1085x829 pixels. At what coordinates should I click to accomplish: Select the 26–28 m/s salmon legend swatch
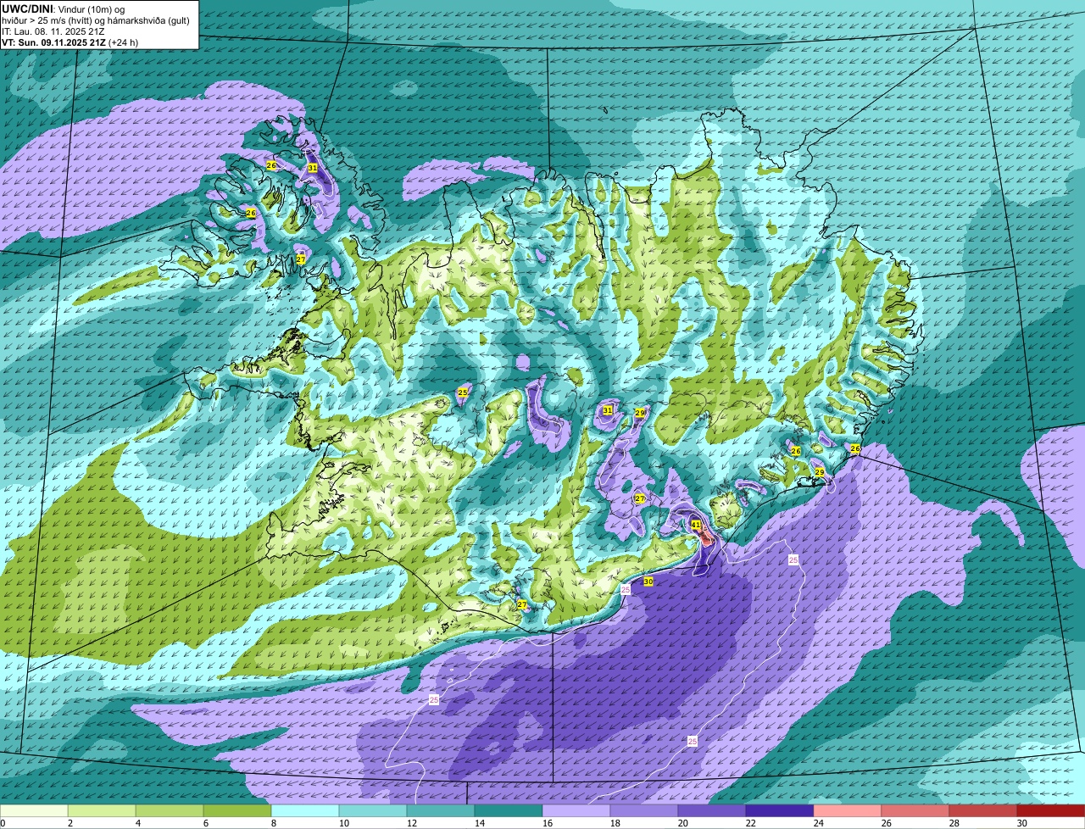tap(915, 811)
